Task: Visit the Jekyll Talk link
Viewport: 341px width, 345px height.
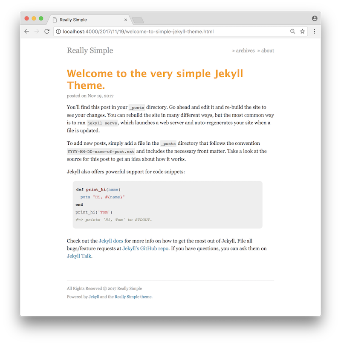Action: (x=79, y=256)
